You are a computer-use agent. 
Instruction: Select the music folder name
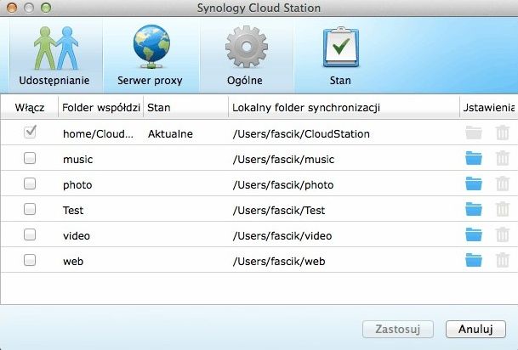(x=77, y=160)
